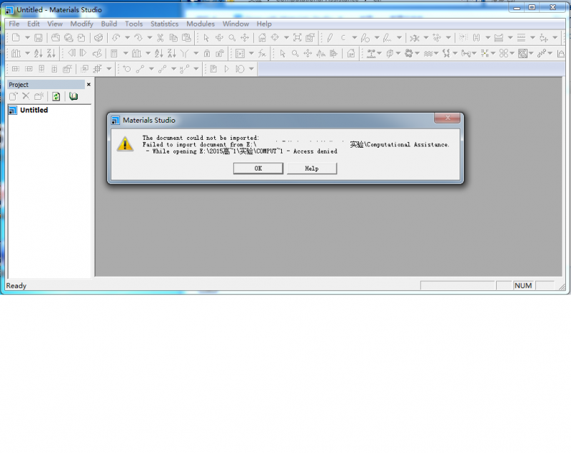Click the Project panel new document icon
Image resolution: width=571 pixels, height=453 pixels.
(x=13, y=96)
